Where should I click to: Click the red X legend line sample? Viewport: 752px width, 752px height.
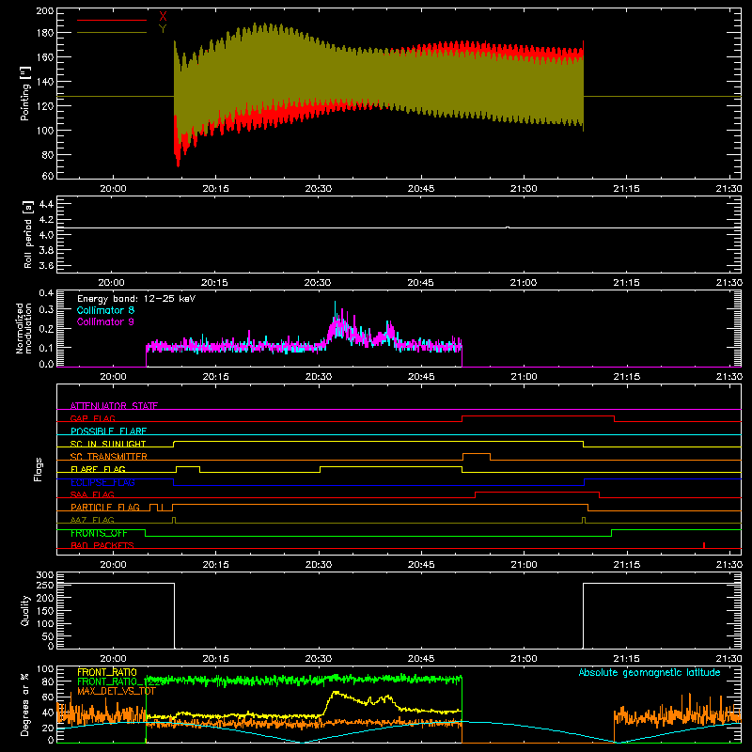click(x=112, y=20)
